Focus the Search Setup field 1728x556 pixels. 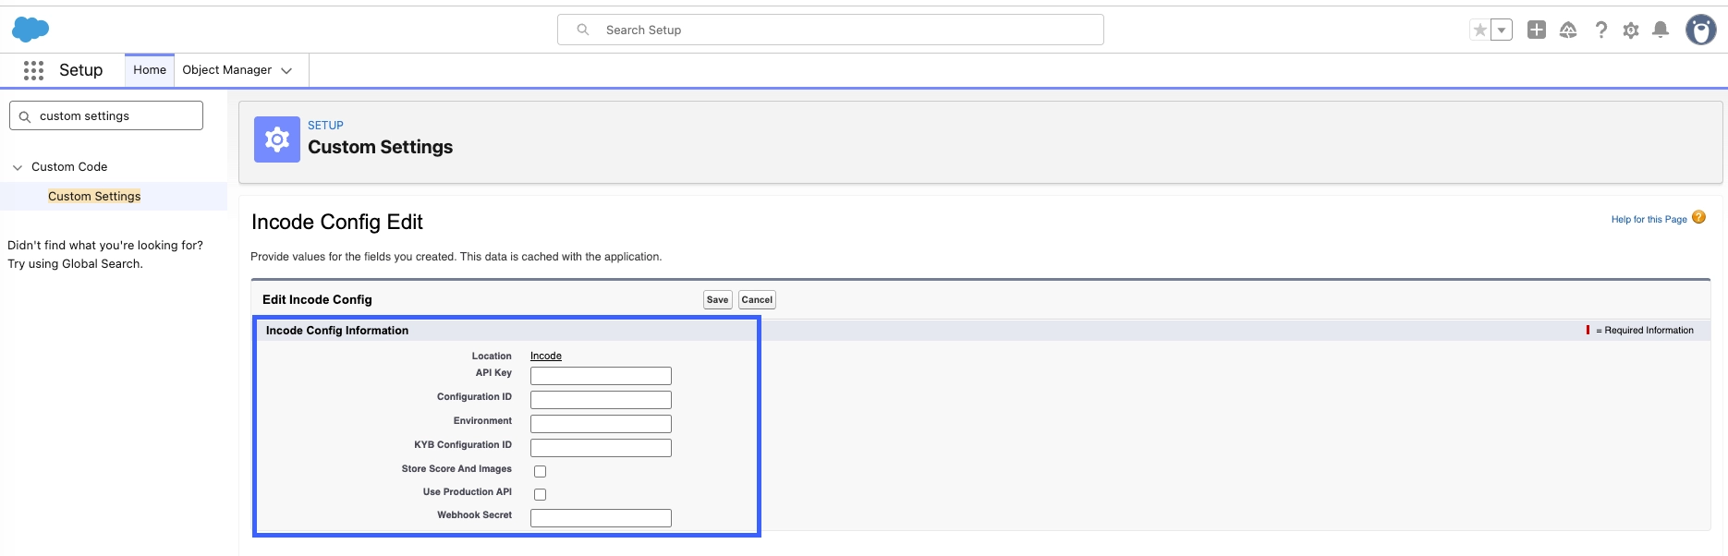tap(831, 30)
